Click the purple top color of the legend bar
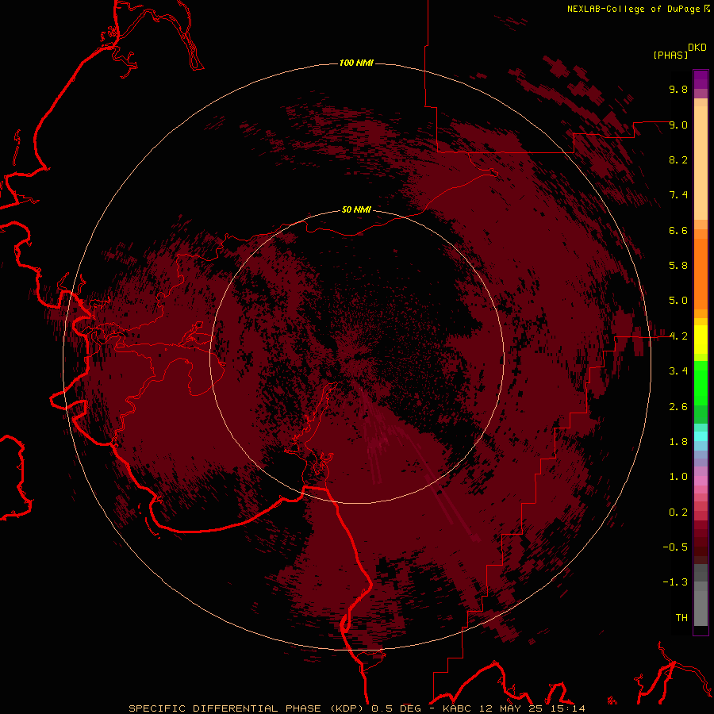Viewport: 714px width, 714px height. click(701, 79)
